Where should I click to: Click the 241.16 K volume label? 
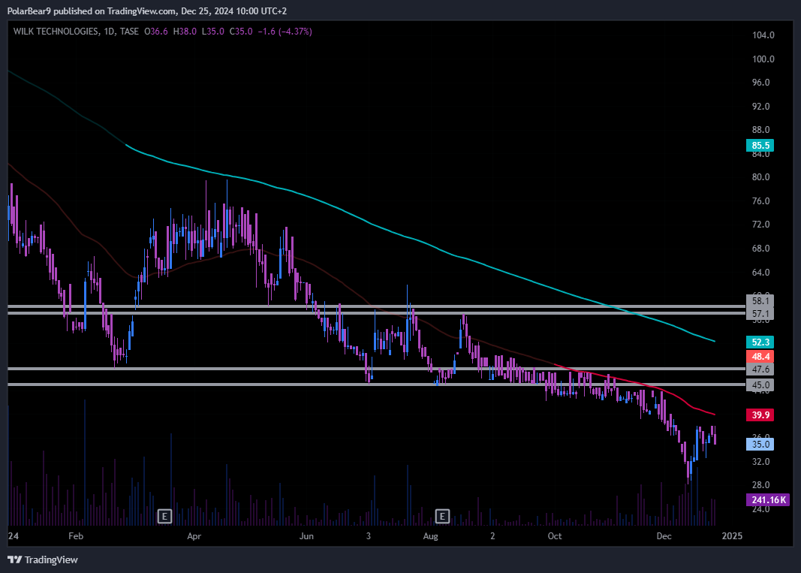tap(768, 500)
